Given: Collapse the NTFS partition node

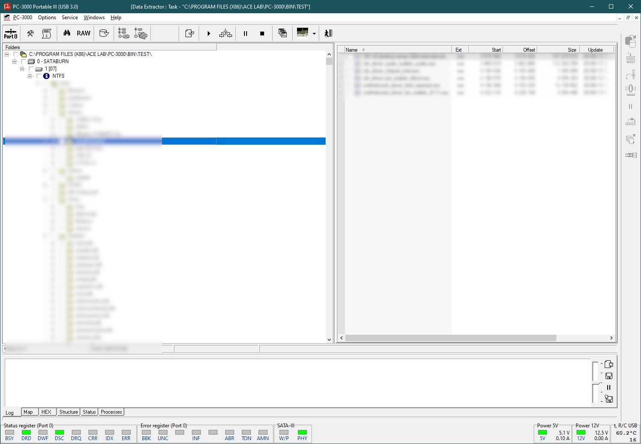Looking at the screenshot, I should tap(29, 76).
